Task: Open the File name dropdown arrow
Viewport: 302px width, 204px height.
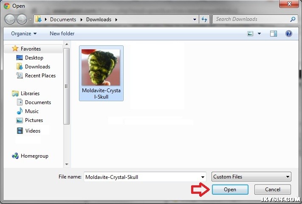Action: tap(203, 177)
